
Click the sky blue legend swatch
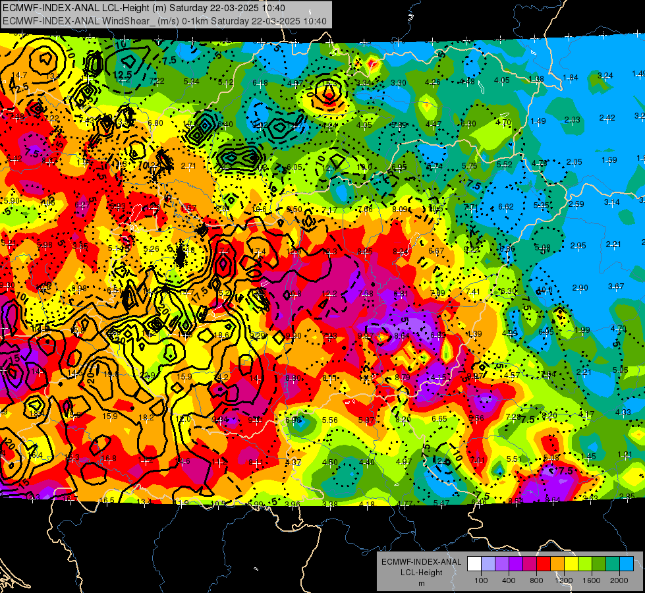point(627,564)
